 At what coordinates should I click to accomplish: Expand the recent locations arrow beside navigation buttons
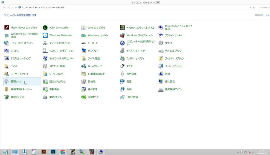[x=12, y=8]
